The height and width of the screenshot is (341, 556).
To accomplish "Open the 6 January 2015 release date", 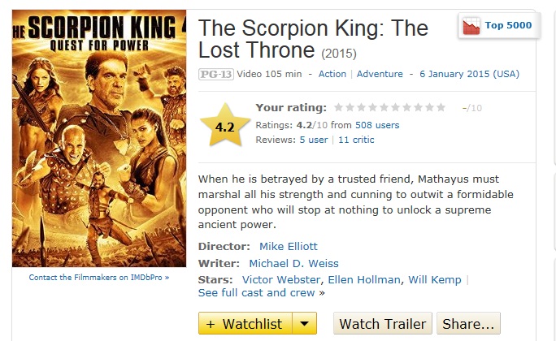I will 469,74.
